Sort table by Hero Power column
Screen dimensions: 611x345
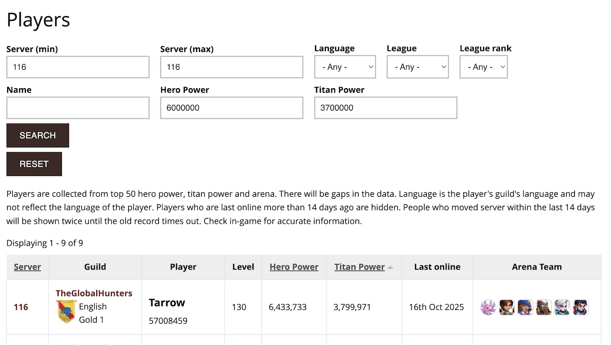(294, 267)
